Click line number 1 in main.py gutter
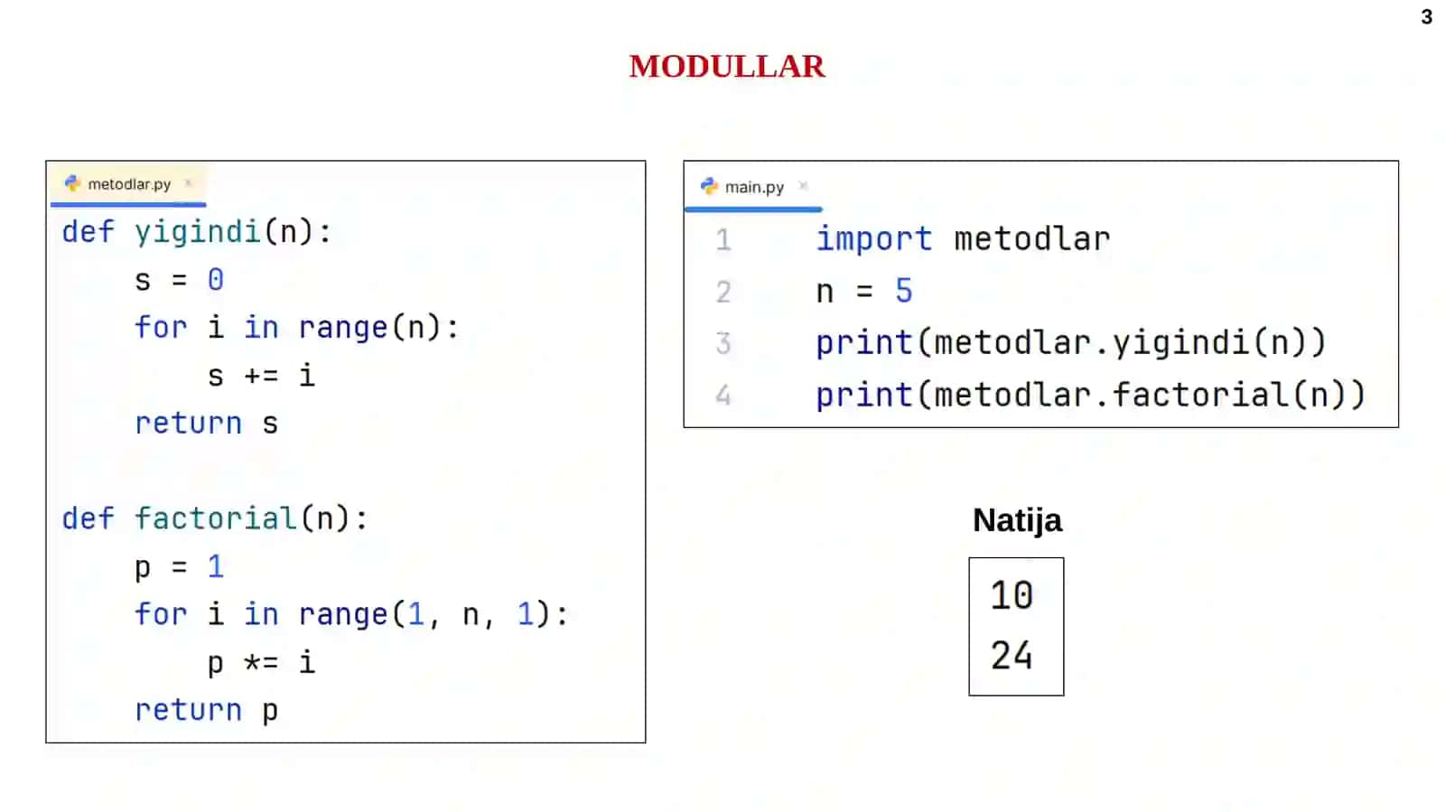This screenshot has height=812, width=1445. click(x=723, y=239)
